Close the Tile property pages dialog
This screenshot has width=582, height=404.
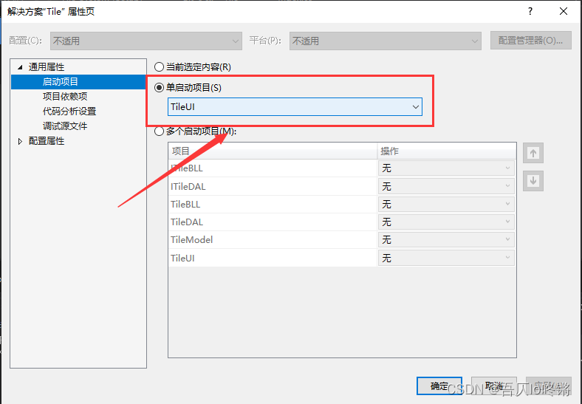pyautogui.click(x=564, y=12)
